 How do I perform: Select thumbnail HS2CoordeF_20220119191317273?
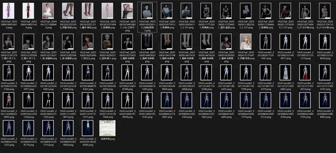(x=88, y=100)
